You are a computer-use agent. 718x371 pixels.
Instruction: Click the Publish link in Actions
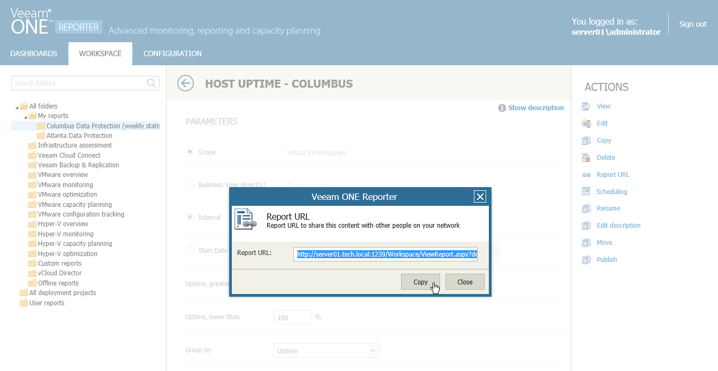pyautogui.click(x=607, y=260)
